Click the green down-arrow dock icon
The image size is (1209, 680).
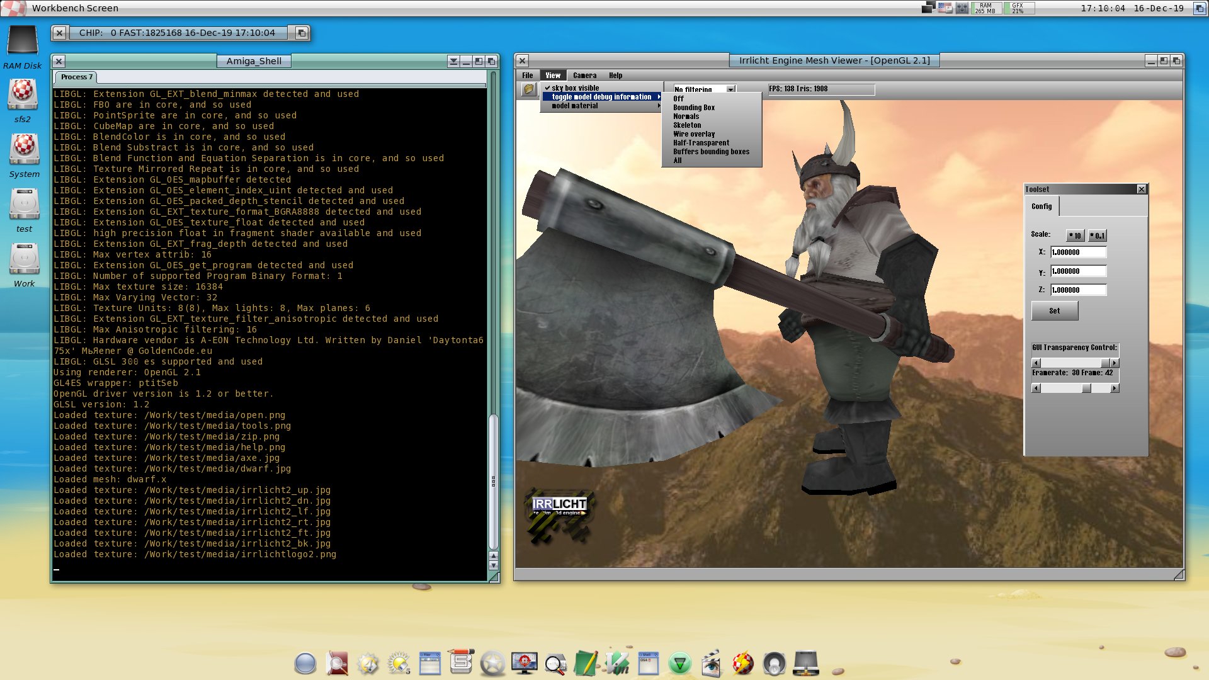(x=680, y=663)
